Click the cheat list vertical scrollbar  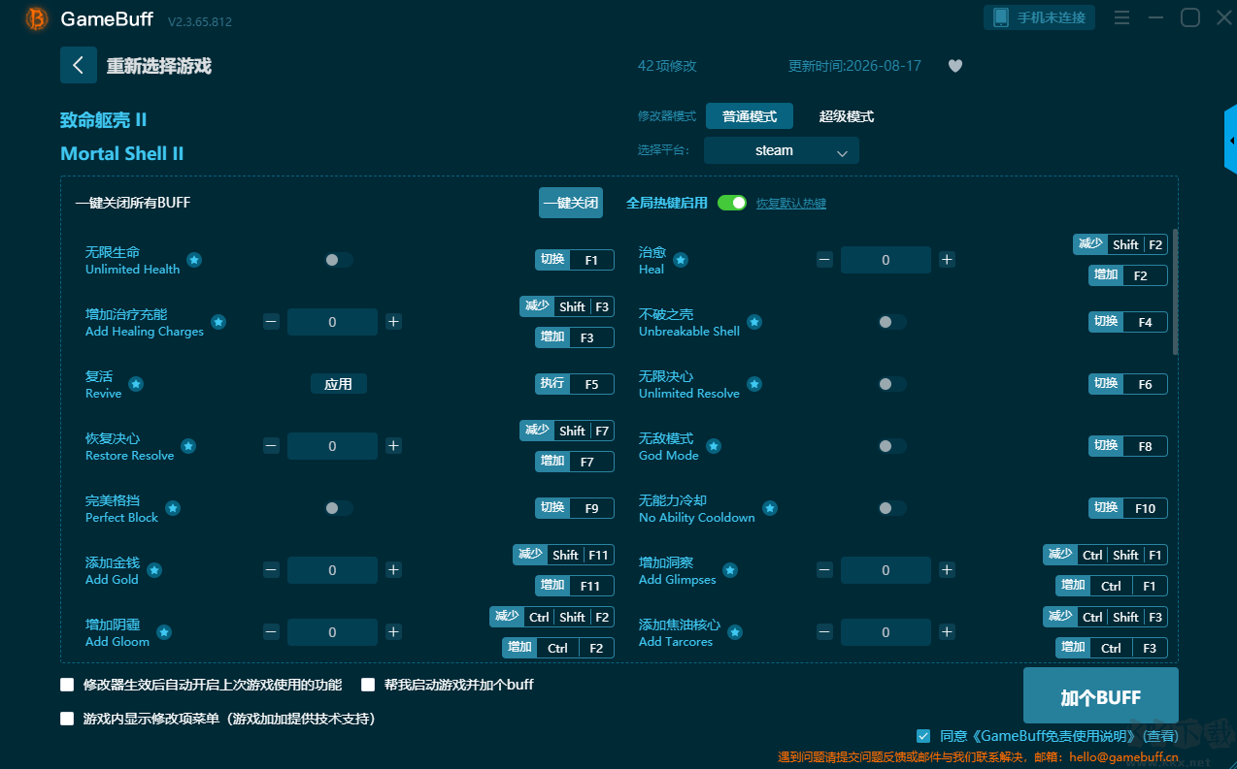coord(1176,291)
